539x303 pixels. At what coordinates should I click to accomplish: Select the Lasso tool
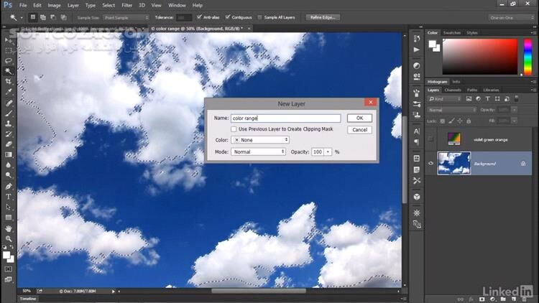(9, 60)
